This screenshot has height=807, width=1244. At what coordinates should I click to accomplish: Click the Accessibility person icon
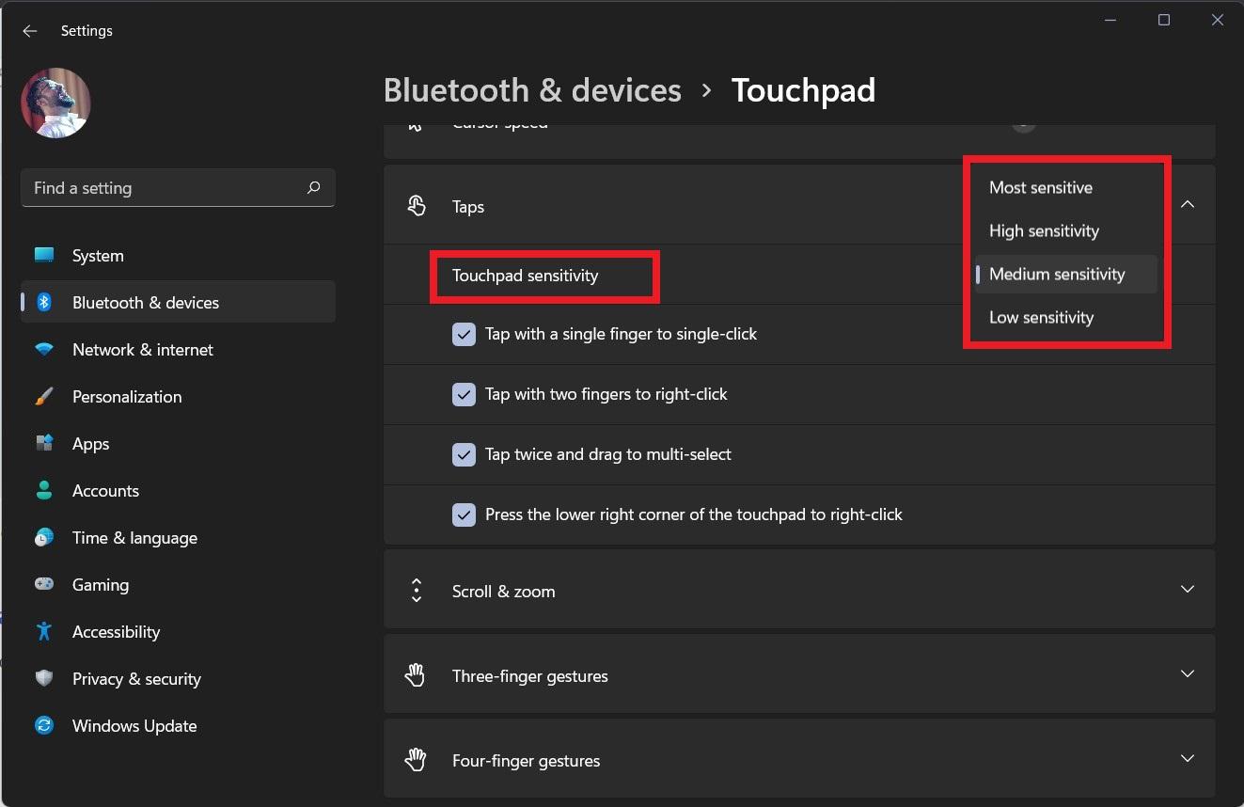tap(44, 632)
